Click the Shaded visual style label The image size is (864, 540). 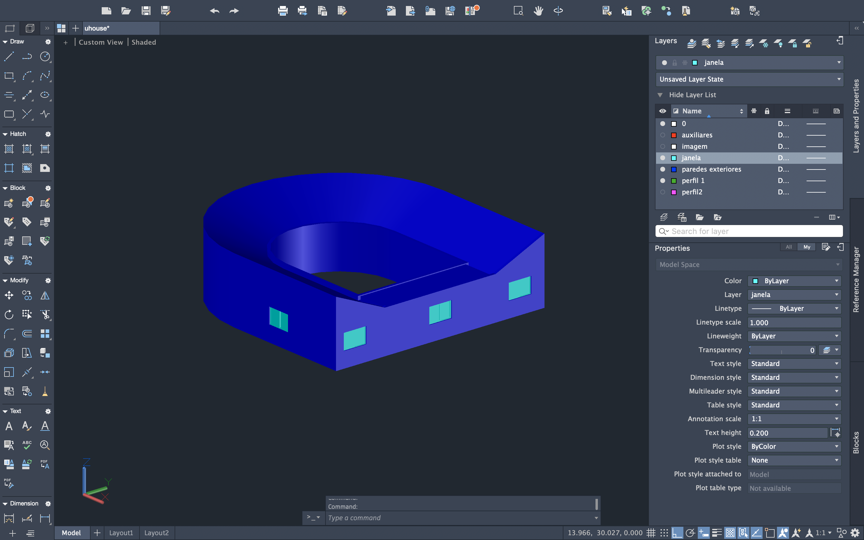click(143, 42)
